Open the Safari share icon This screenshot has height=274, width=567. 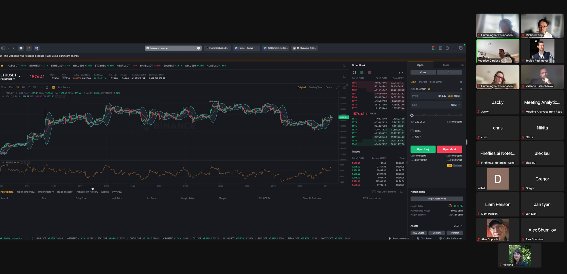[447, 48]
